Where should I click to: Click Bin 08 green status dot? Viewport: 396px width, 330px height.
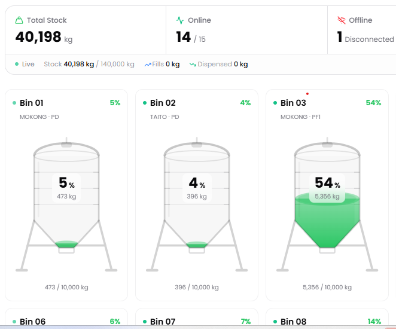pos(275,322)
